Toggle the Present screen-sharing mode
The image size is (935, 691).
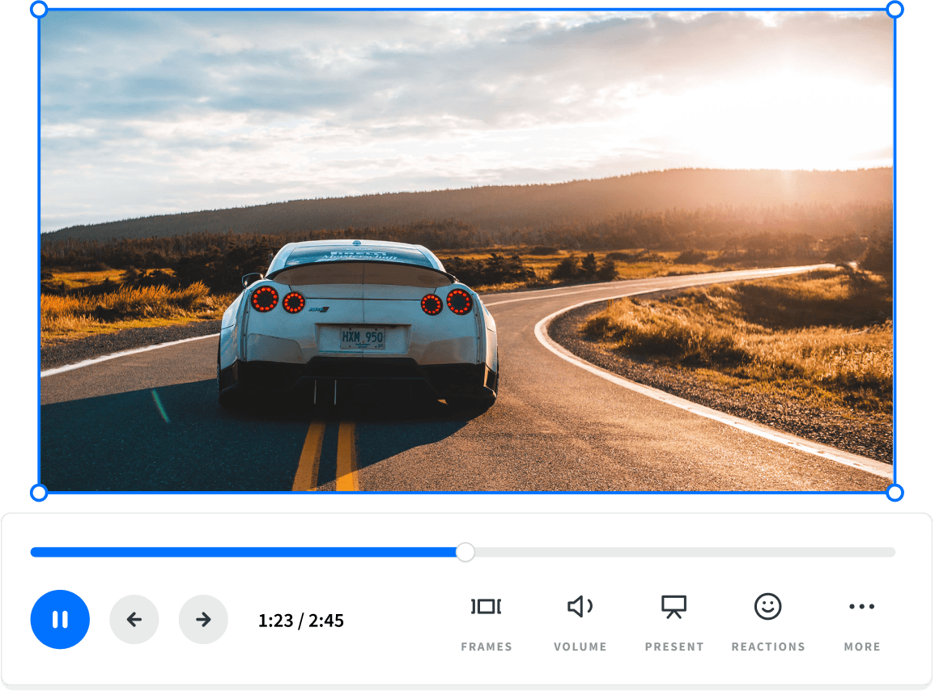coord(674,607)
